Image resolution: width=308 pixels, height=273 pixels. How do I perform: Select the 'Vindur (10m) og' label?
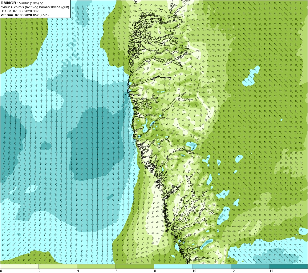[x=31, y=3]
